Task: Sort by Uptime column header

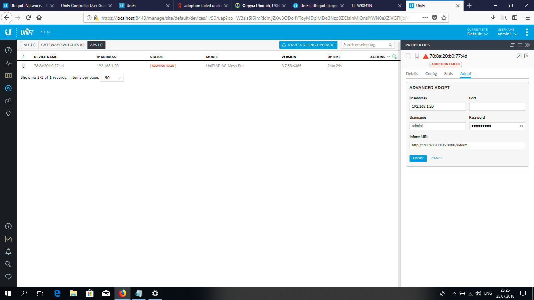Action: click(334, 57)
